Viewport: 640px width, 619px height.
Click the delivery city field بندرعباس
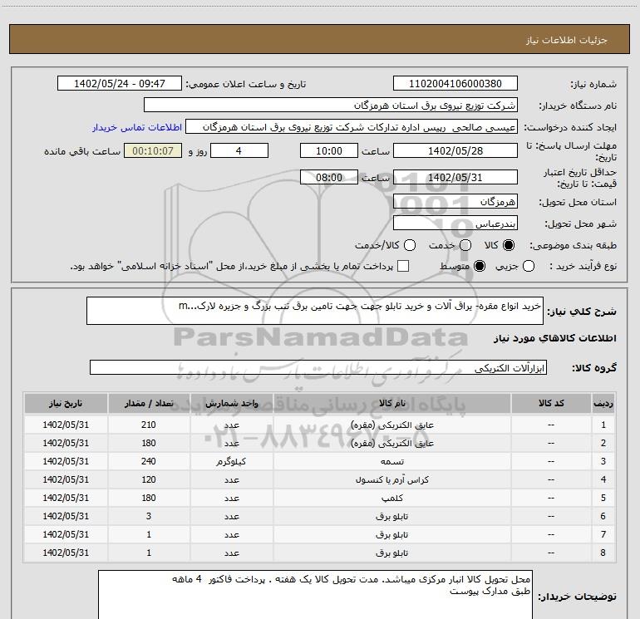455,224
